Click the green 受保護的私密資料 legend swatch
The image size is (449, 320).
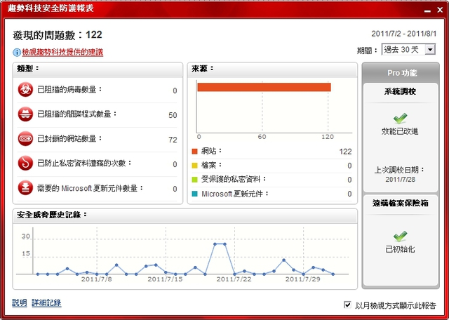click(x=195, y=180)
